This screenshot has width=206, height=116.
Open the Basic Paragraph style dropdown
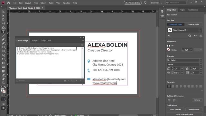pos(201,30)
